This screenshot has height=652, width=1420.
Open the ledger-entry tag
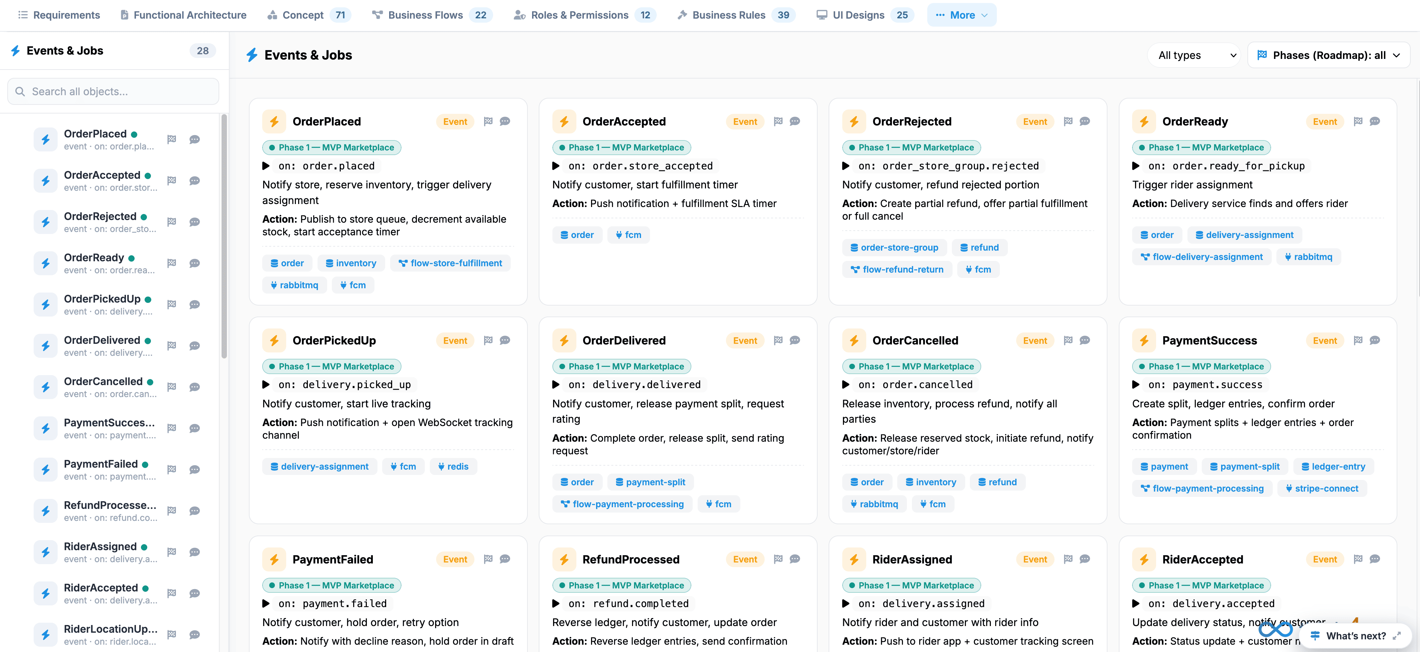[1333, 466]
